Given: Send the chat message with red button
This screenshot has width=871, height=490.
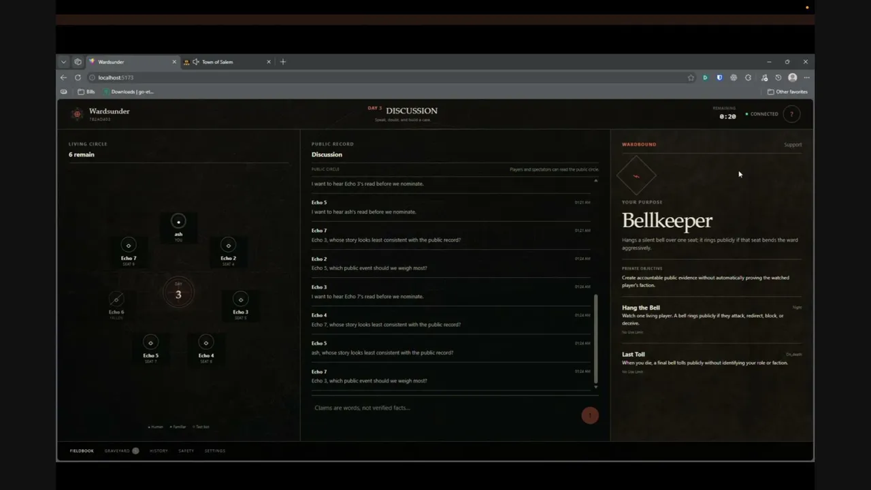Looking at the screenshot, I should [590, 415].
